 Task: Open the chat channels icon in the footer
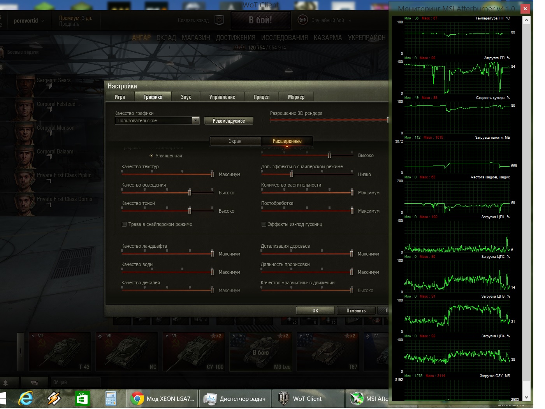pyautogui.click(x=35, y=382)
